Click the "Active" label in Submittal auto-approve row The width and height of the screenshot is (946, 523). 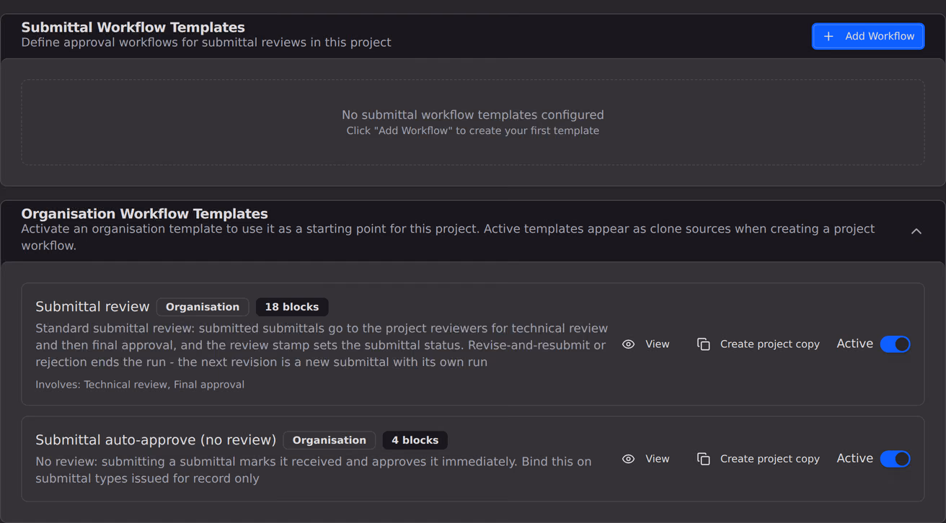click(x=855, y=459)
